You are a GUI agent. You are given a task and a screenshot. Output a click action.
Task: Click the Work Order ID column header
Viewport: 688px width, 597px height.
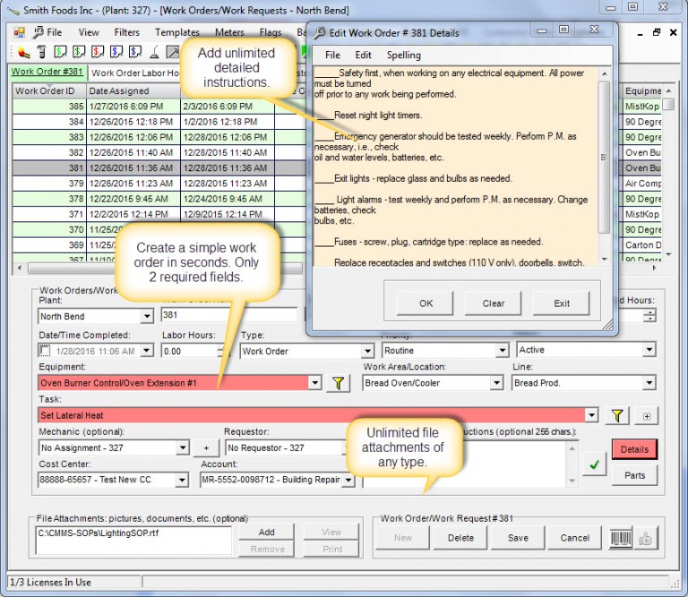pos(49,91)
